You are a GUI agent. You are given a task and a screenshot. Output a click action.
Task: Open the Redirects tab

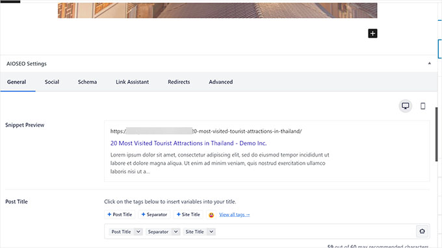[x=179, y=82]
